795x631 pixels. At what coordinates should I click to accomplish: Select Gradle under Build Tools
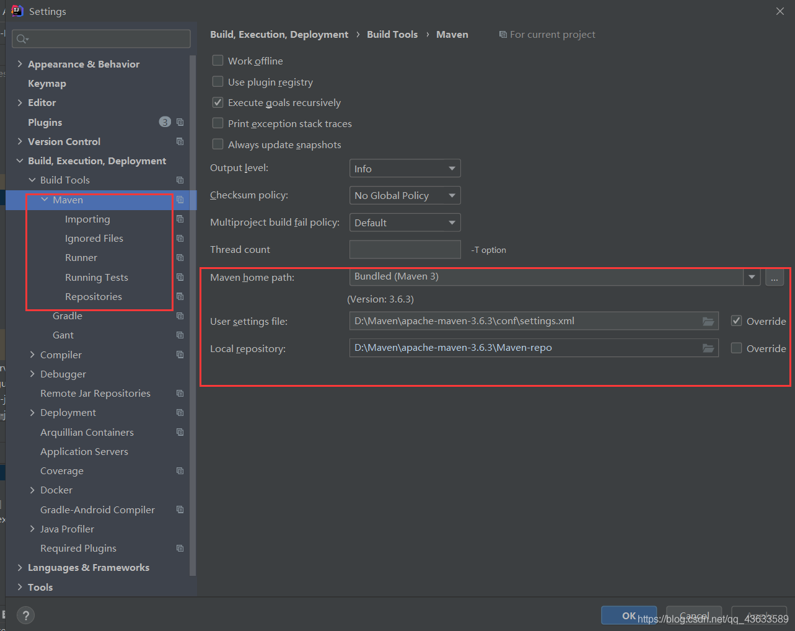click(68, 316)
